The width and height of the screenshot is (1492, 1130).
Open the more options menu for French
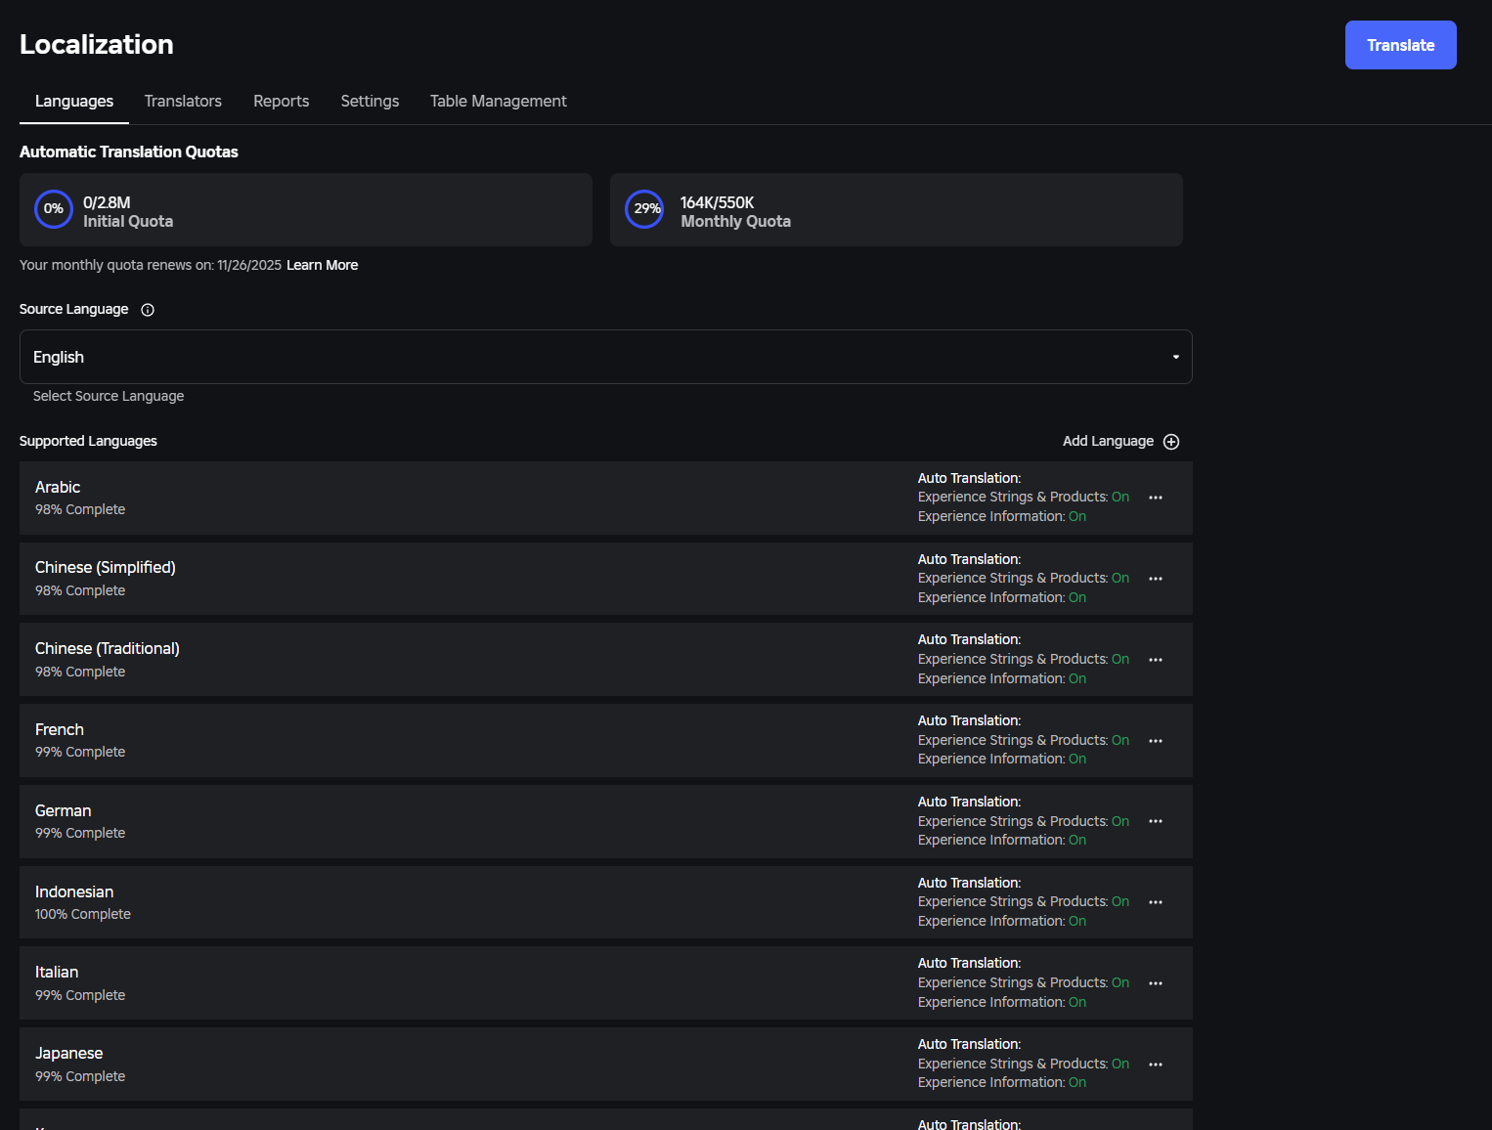click(x=1156, y=741)
